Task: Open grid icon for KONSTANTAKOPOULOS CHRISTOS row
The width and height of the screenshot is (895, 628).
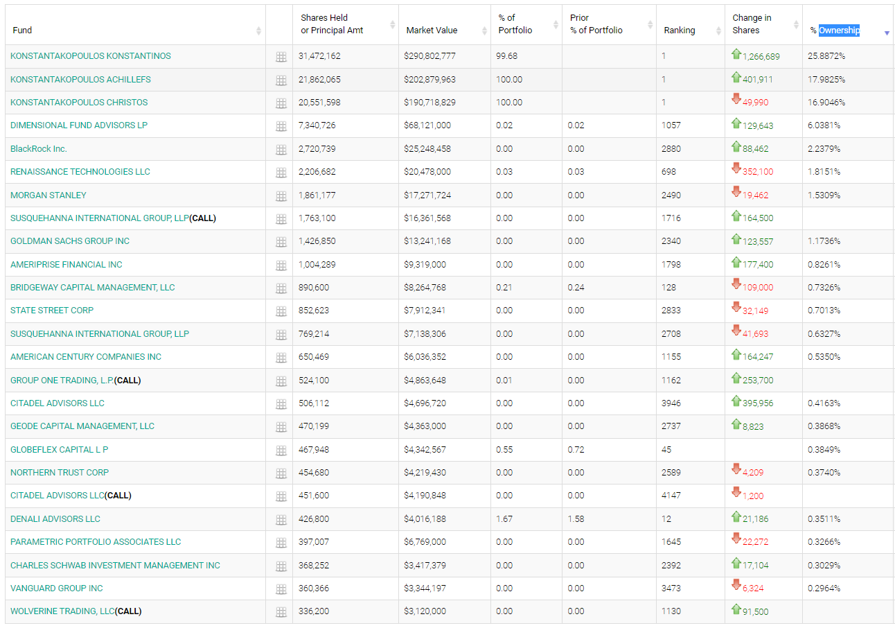Action: pos(281,103)
